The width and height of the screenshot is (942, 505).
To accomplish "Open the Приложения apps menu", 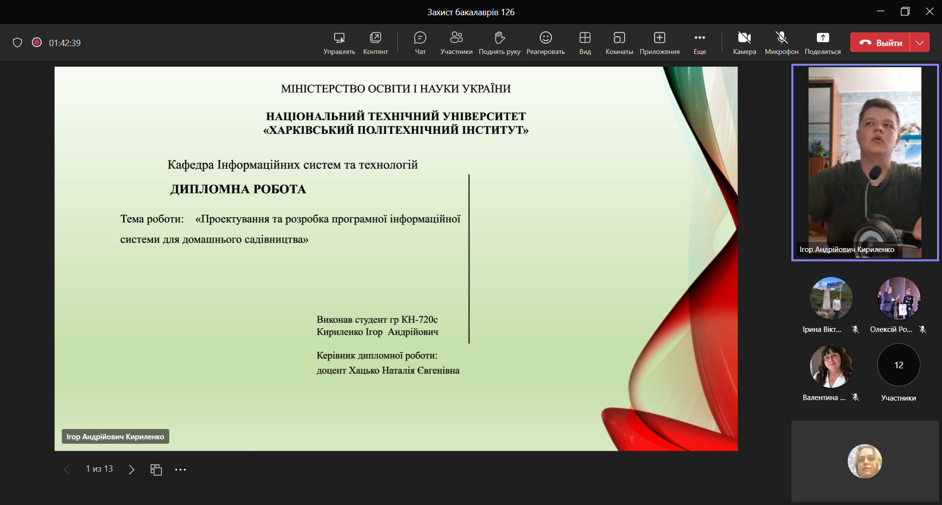I will point(659,43).
